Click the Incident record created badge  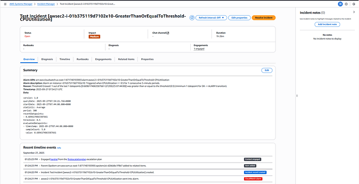[255, 172]
